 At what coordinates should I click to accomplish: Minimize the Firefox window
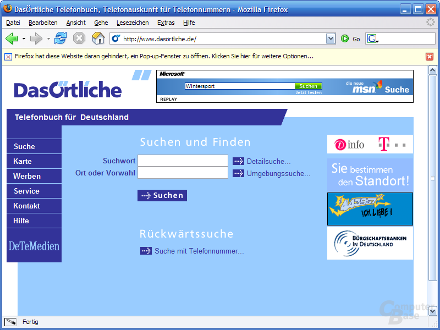405,9
